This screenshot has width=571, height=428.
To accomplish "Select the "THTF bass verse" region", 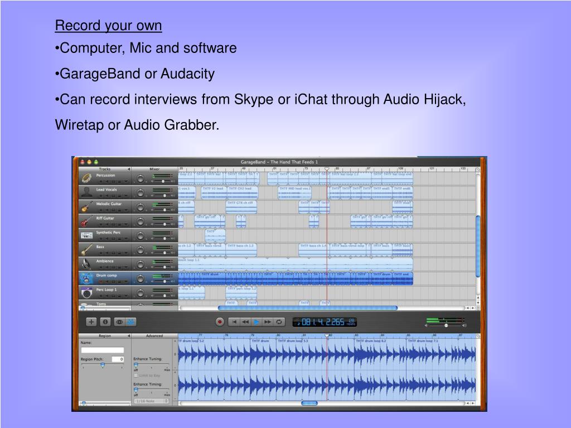I will click(x=210, y=250).
